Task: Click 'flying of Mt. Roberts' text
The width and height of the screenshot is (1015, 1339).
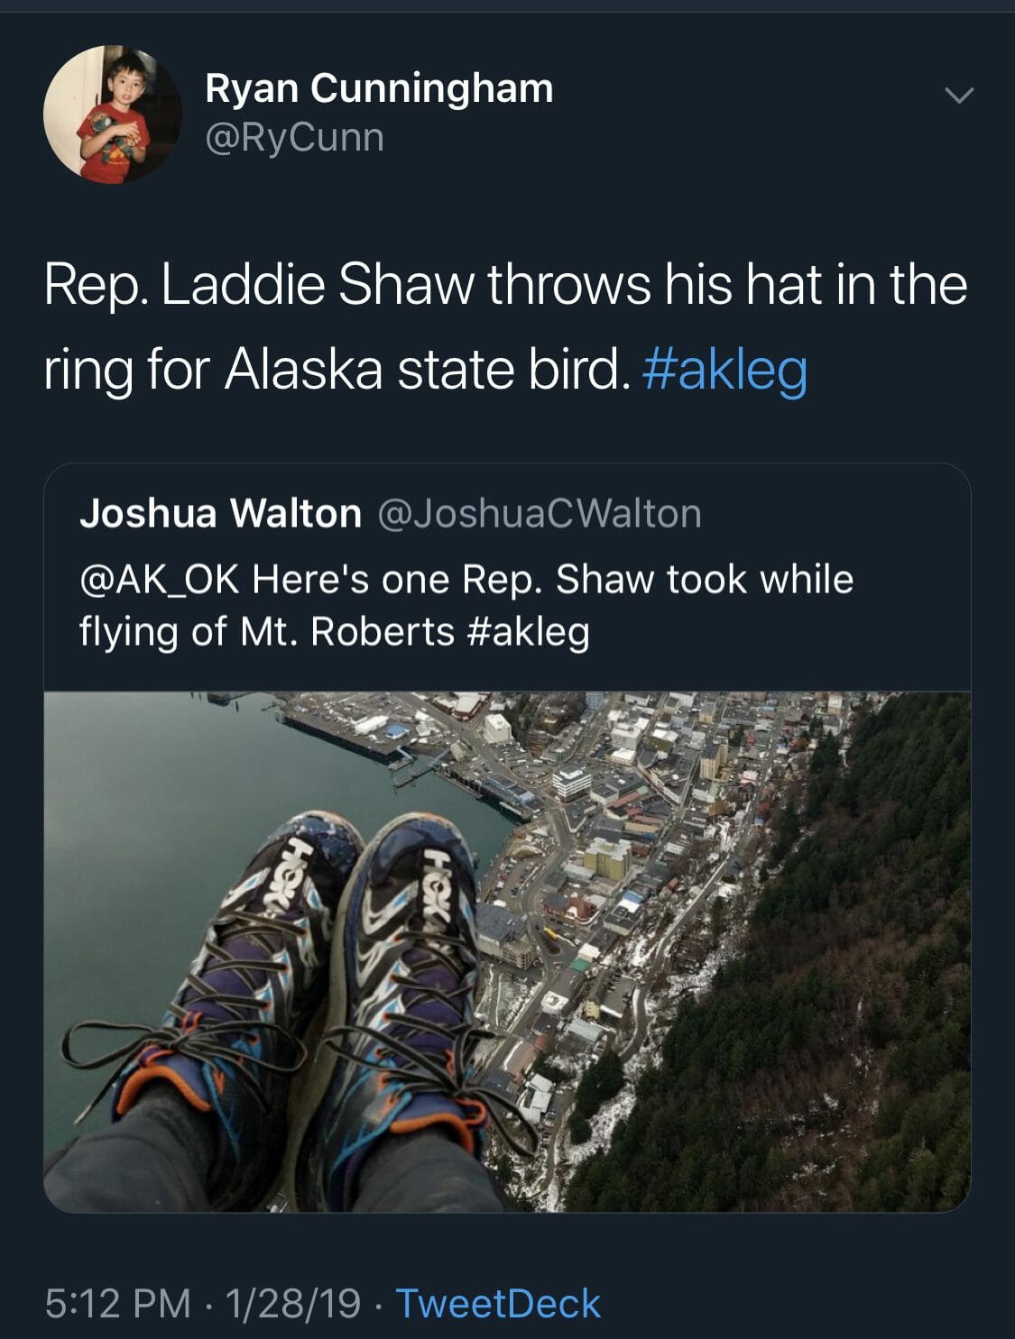Action: click(267, 631)
